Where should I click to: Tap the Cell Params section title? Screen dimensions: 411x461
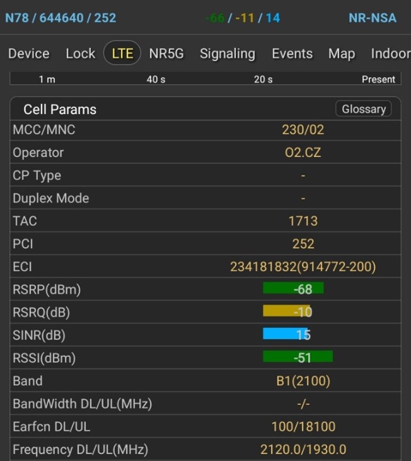pos(60,109)
